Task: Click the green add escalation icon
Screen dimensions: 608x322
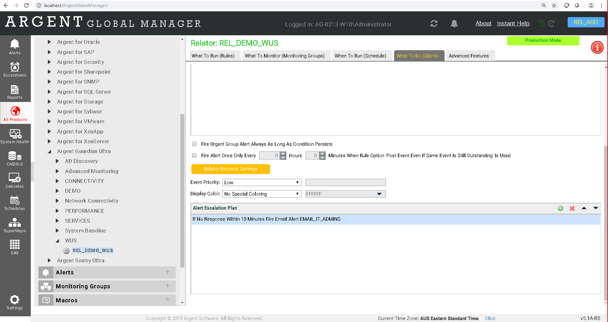Action: (560, 208)
